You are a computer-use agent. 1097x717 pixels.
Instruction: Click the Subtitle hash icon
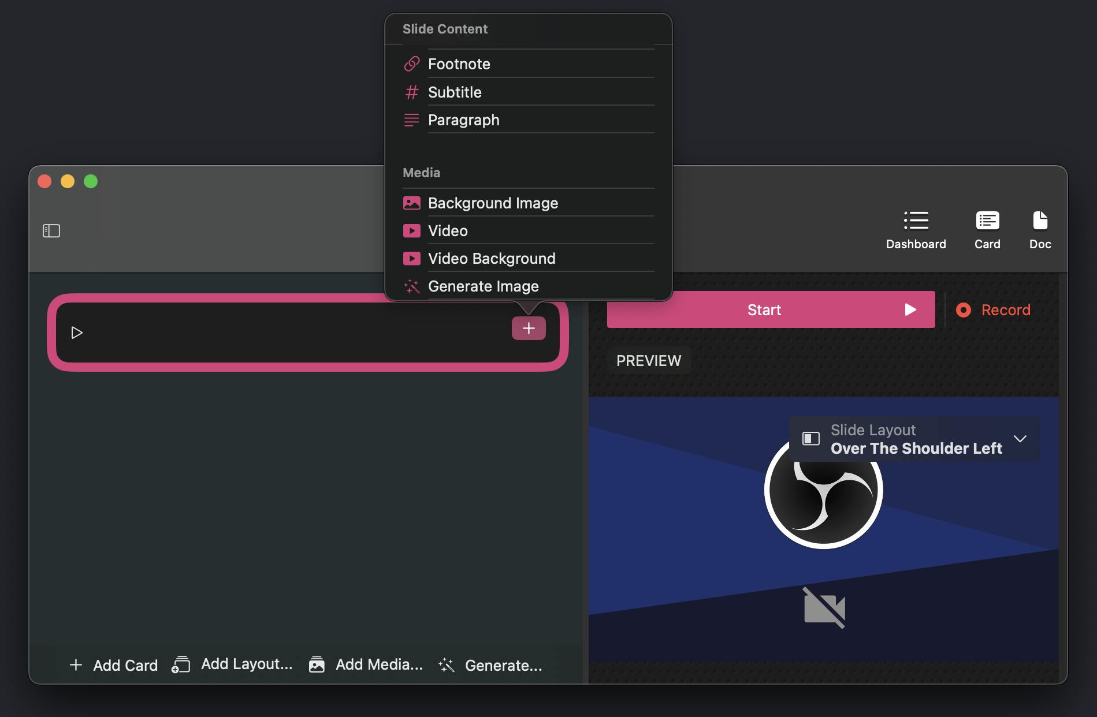tap(411, 92)
